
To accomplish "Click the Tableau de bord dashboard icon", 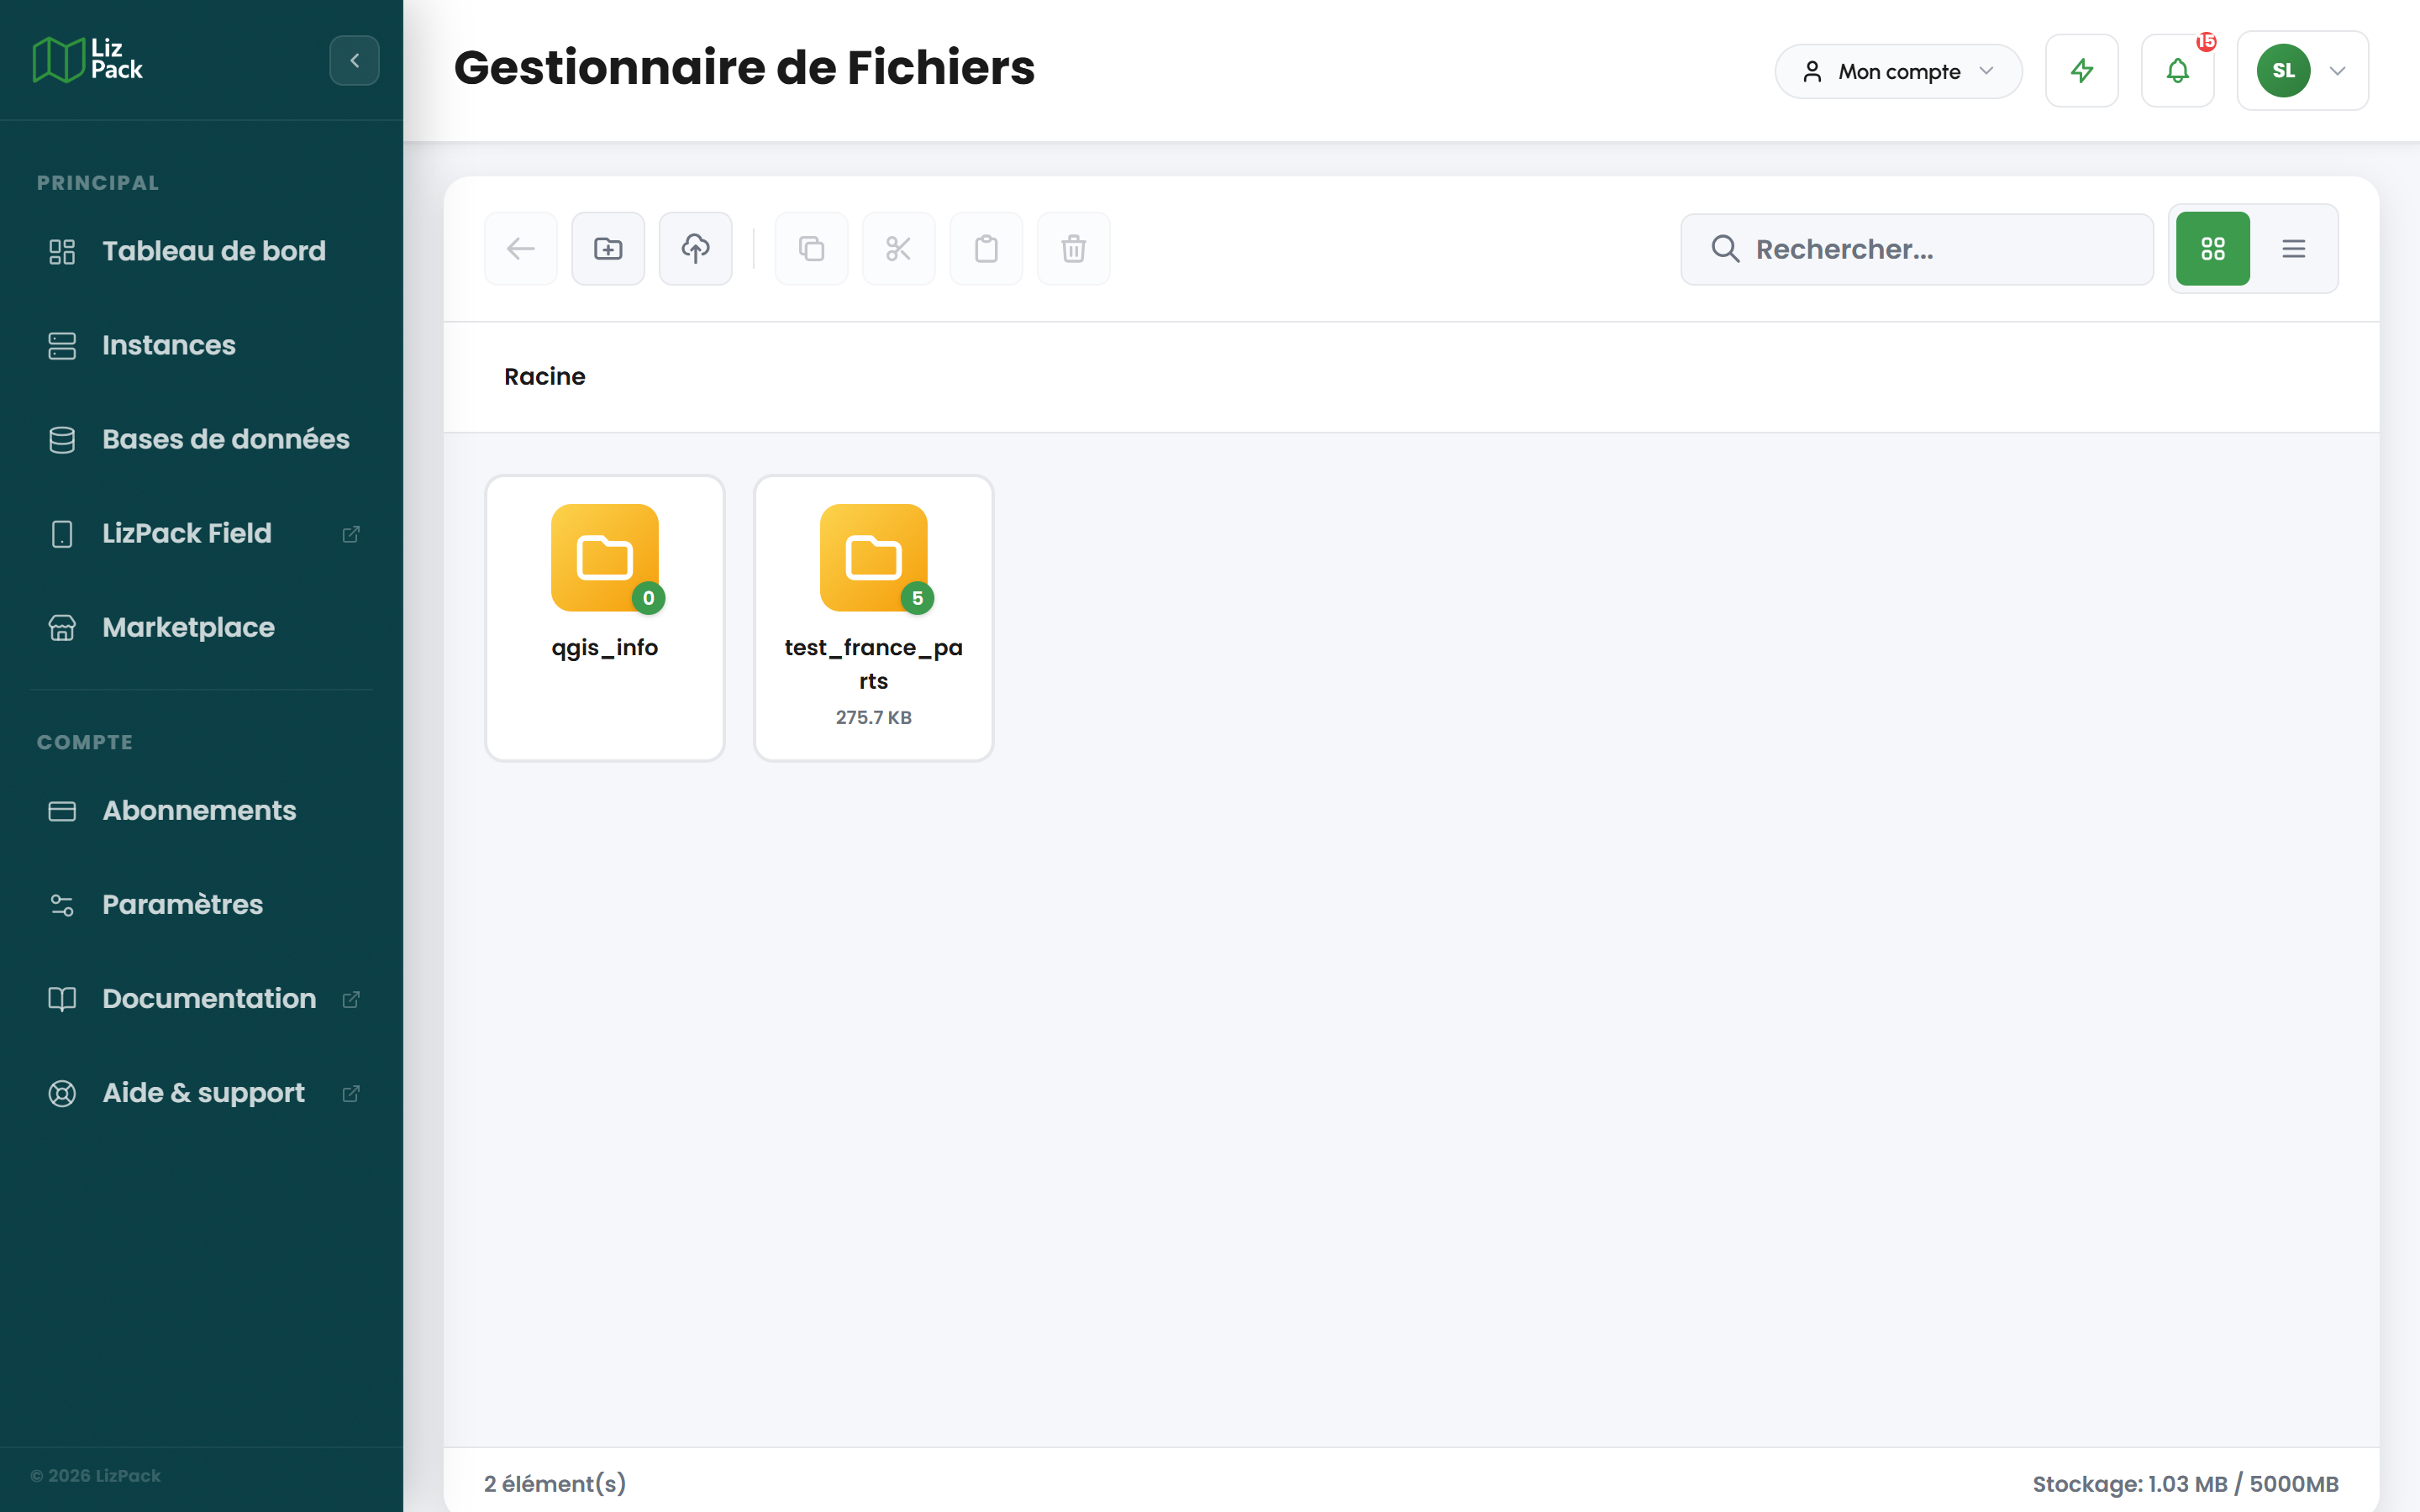I will (62, 251).
